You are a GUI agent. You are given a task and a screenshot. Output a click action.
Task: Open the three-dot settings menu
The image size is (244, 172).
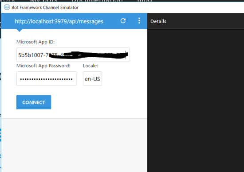139,21
